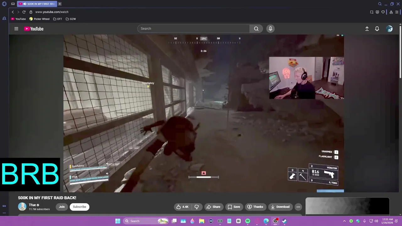The height and width of the screenshot is (226, 402).
Task: Open File Explorer from the taskbar
Action: tap(202, 221)
